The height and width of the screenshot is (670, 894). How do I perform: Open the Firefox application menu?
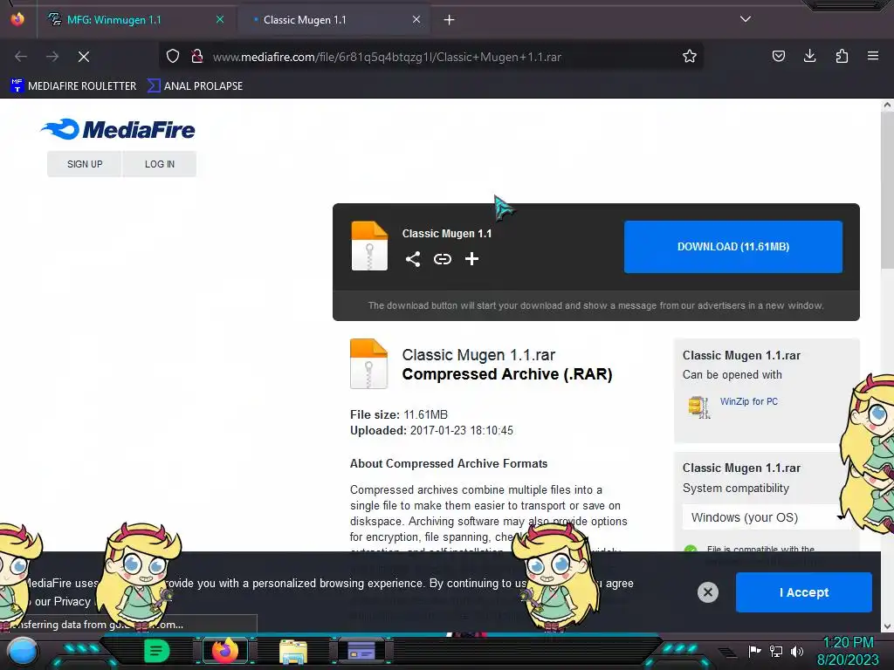(873, 57)
